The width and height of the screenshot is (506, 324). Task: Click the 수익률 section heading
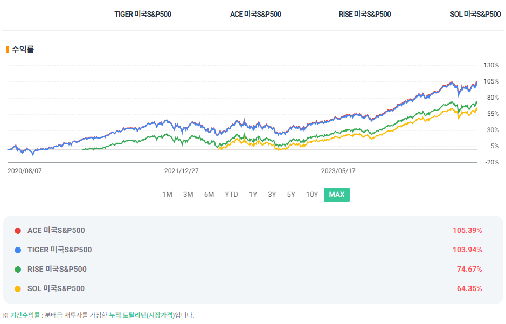[23, 50]
